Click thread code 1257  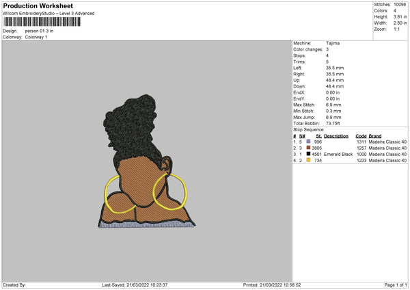pyautogui.click(x=361, y=148)
